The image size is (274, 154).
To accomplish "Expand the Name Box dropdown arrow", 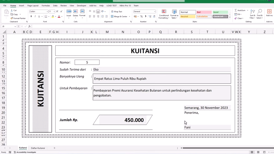I will click(15, 27).
